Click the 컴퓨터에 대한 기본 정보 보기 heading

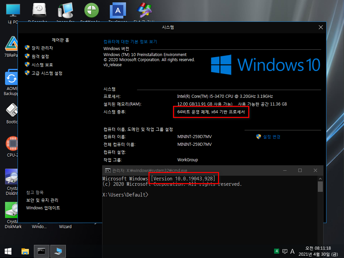point(130,42)
